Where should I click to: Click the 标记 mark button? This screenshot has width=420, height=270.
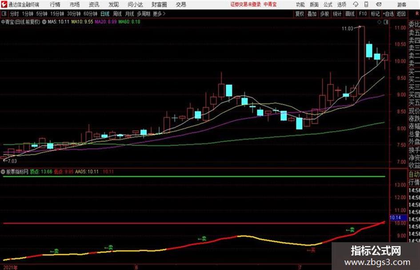[x=375, y=14]
